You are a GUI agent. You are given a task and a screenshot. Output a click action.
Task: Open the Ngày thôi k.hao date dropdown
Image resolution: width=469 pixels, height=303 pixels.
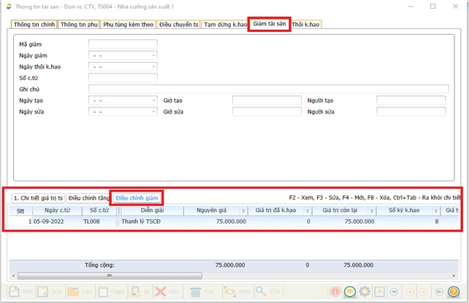pyautogui.click(x=153, y=67)
